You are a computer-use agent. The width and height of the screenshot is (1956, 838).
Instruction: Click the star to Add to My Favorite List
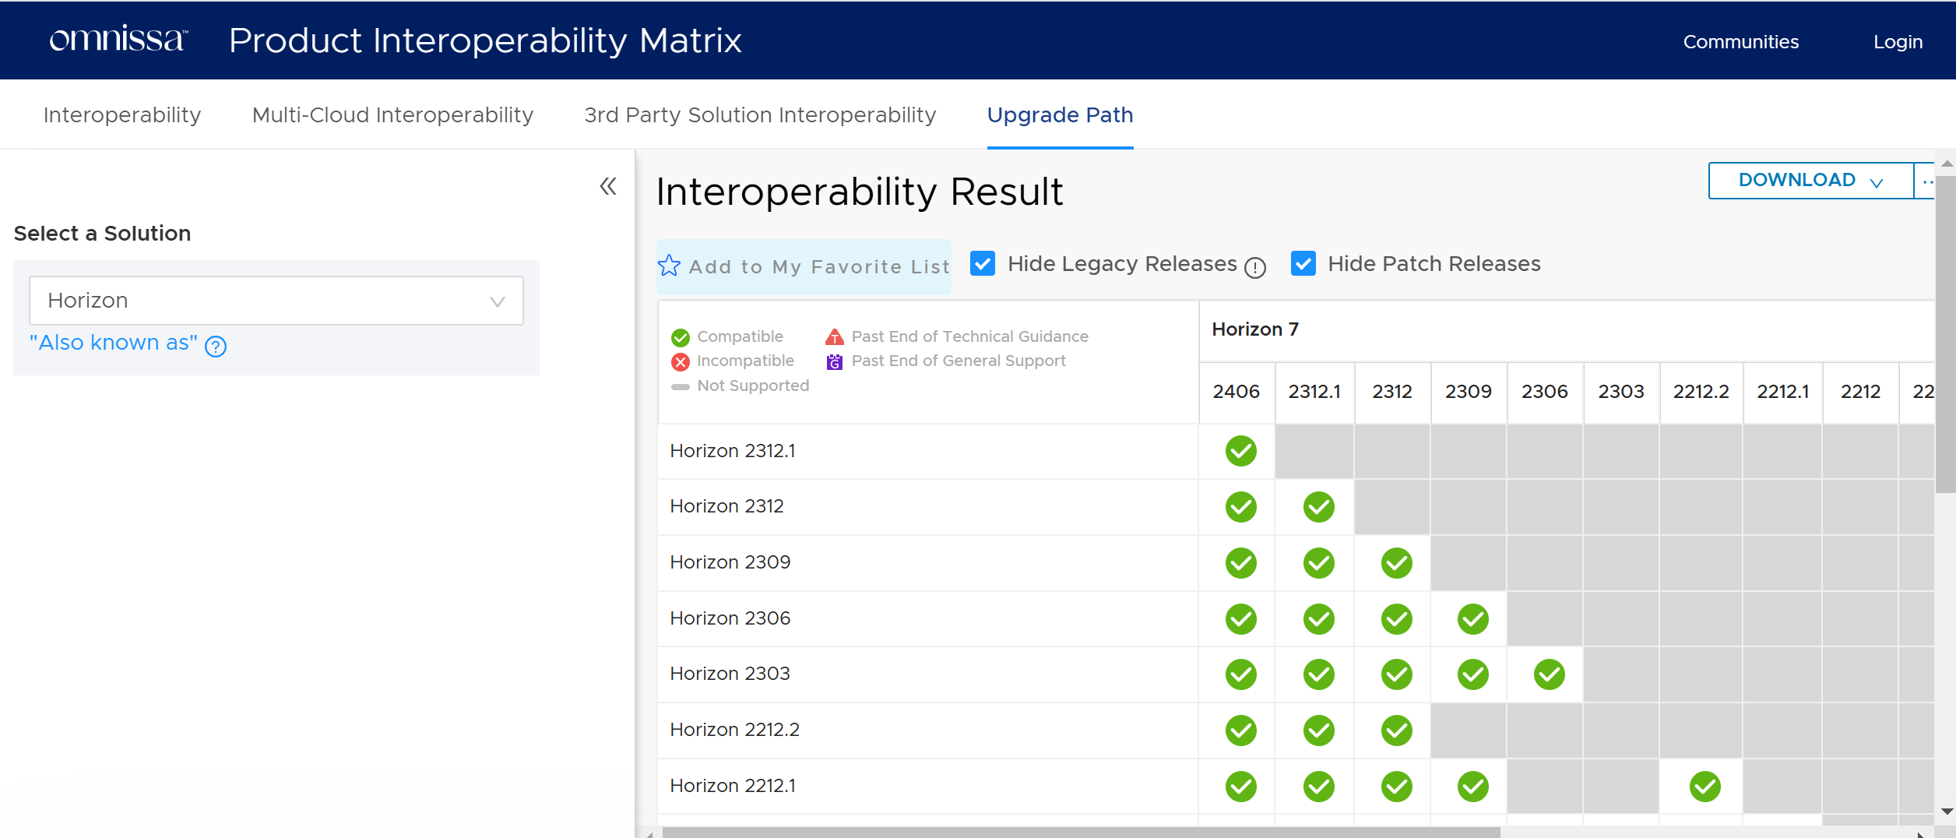[x=669, y=266]
